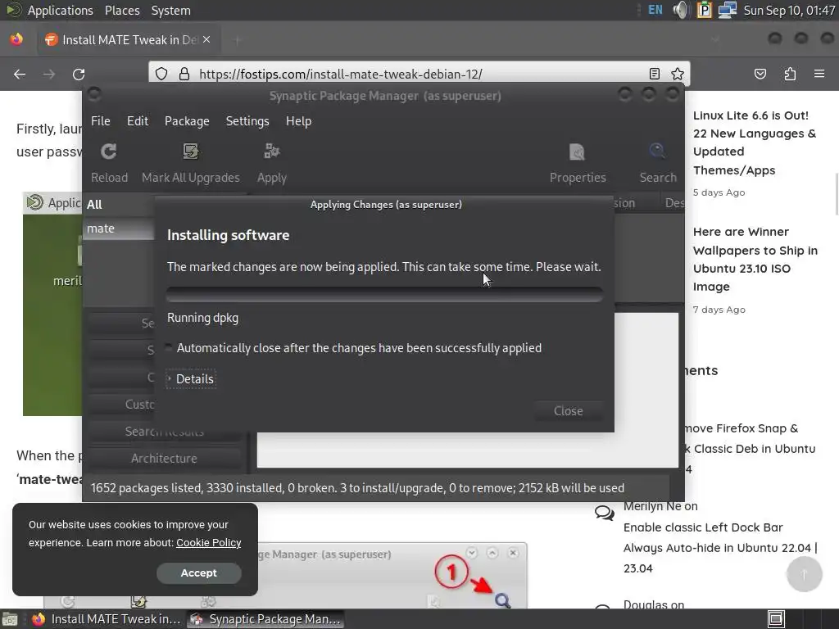Click the Running dpkg status text
The width and height of the screenshot is (839, 629).
pos(203,318)
